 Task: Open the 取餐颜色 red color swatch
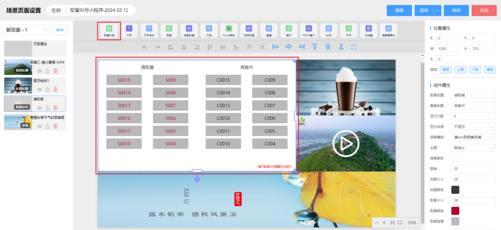point(455,211)
